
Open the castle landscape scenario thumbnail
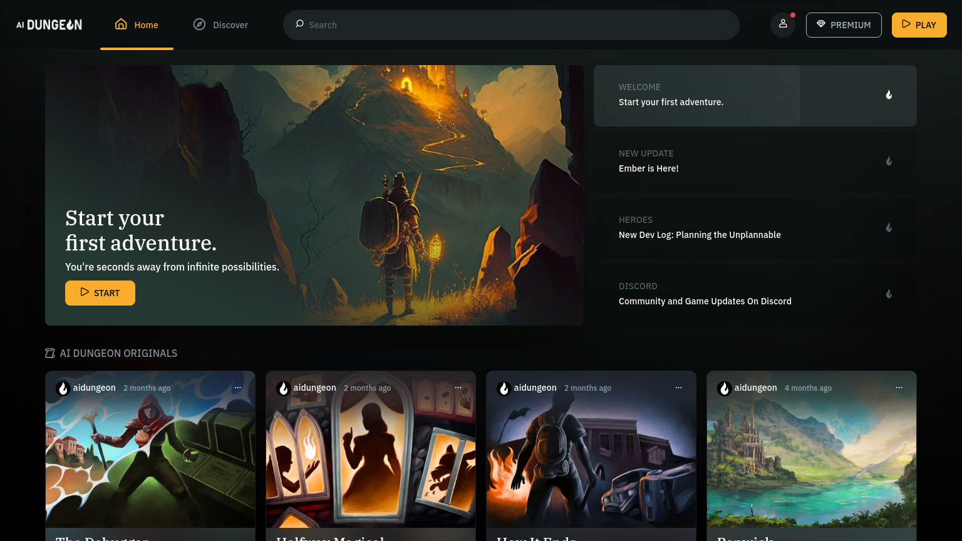pos(811,463)
